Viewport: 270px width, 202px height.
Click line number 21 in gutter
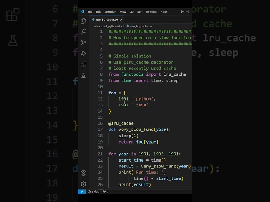tap(100, 154)
